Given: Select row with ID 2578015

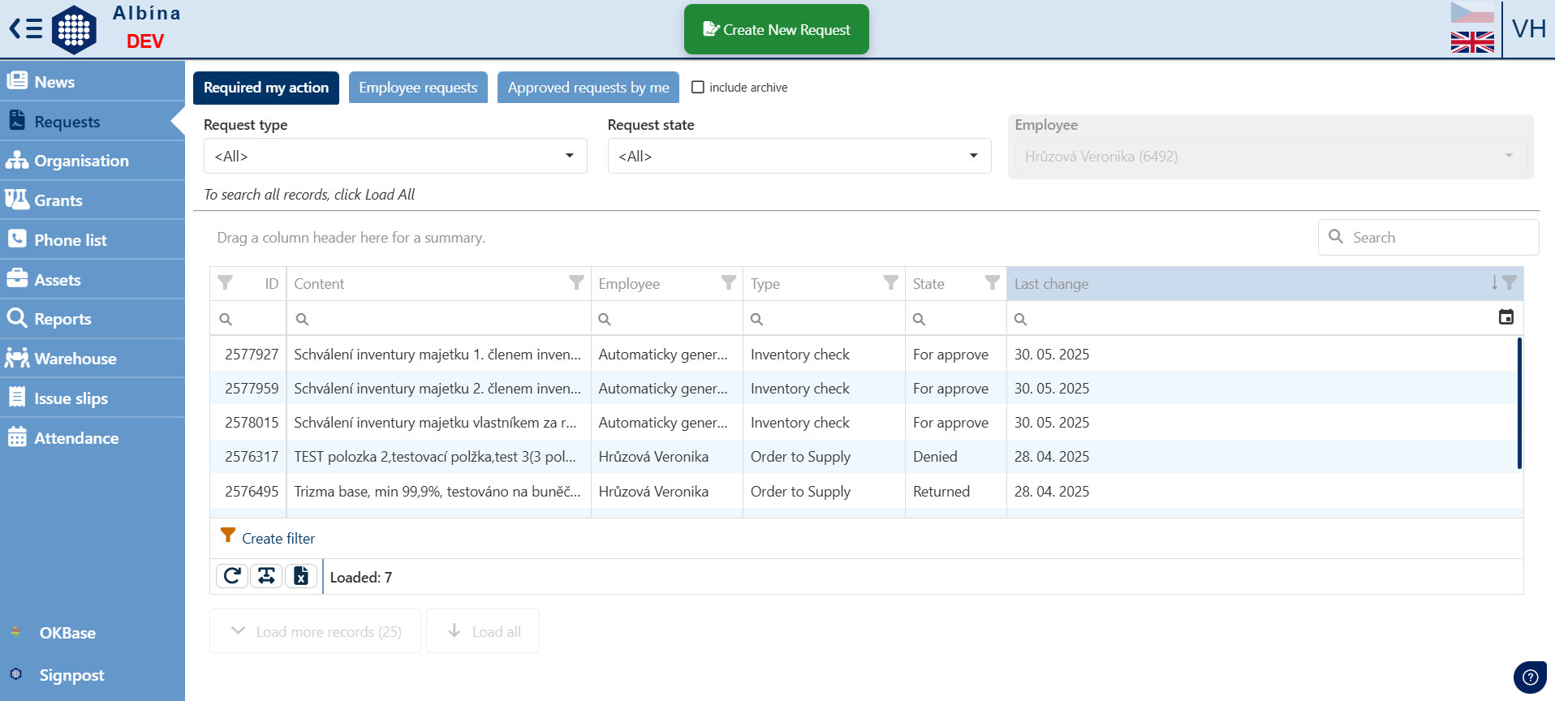Looking at the screenshot, I should 864,423.
